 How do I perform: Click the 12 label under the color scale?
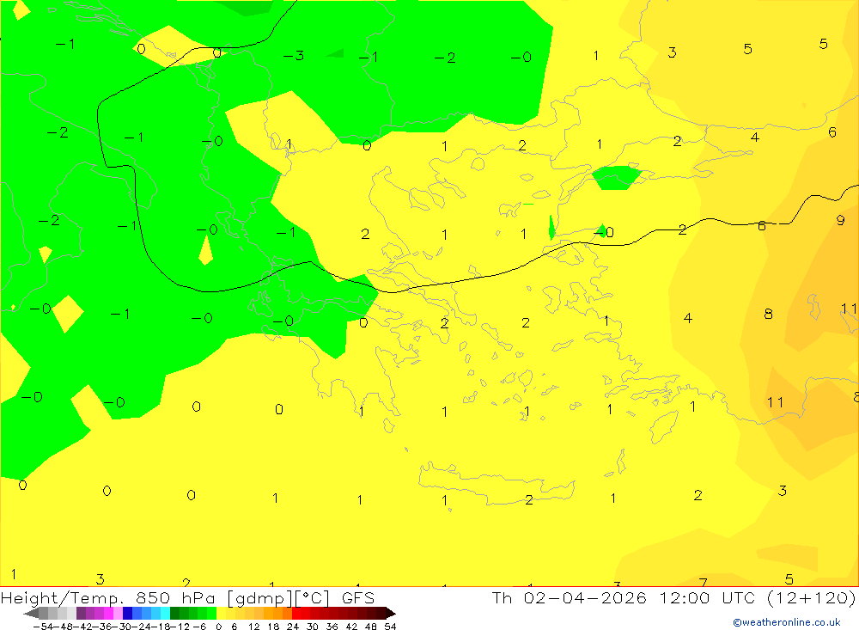(x=253, y=627)
